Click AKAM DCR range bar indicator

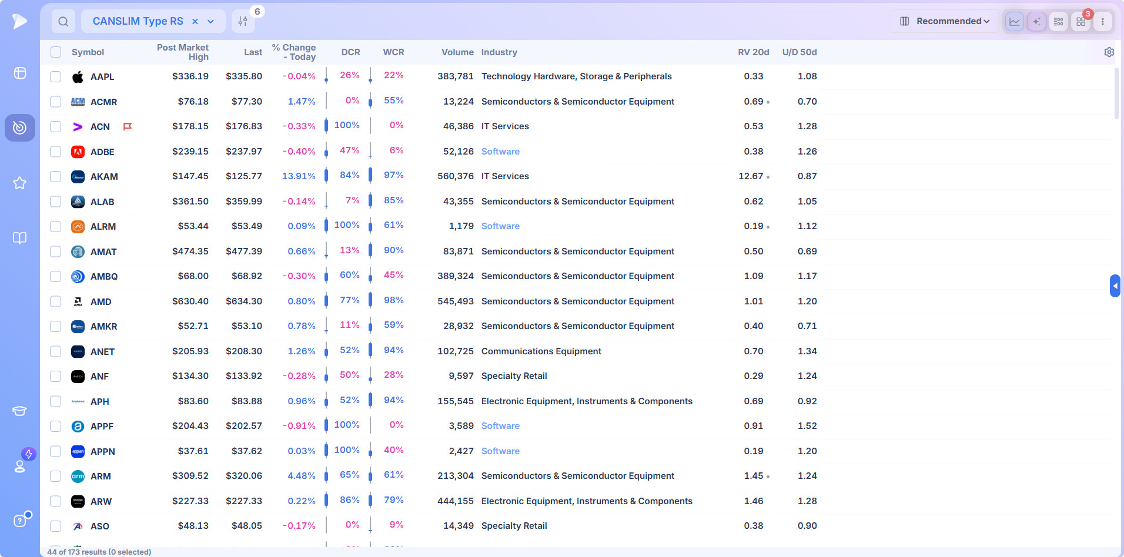click(x=326, y=176)
